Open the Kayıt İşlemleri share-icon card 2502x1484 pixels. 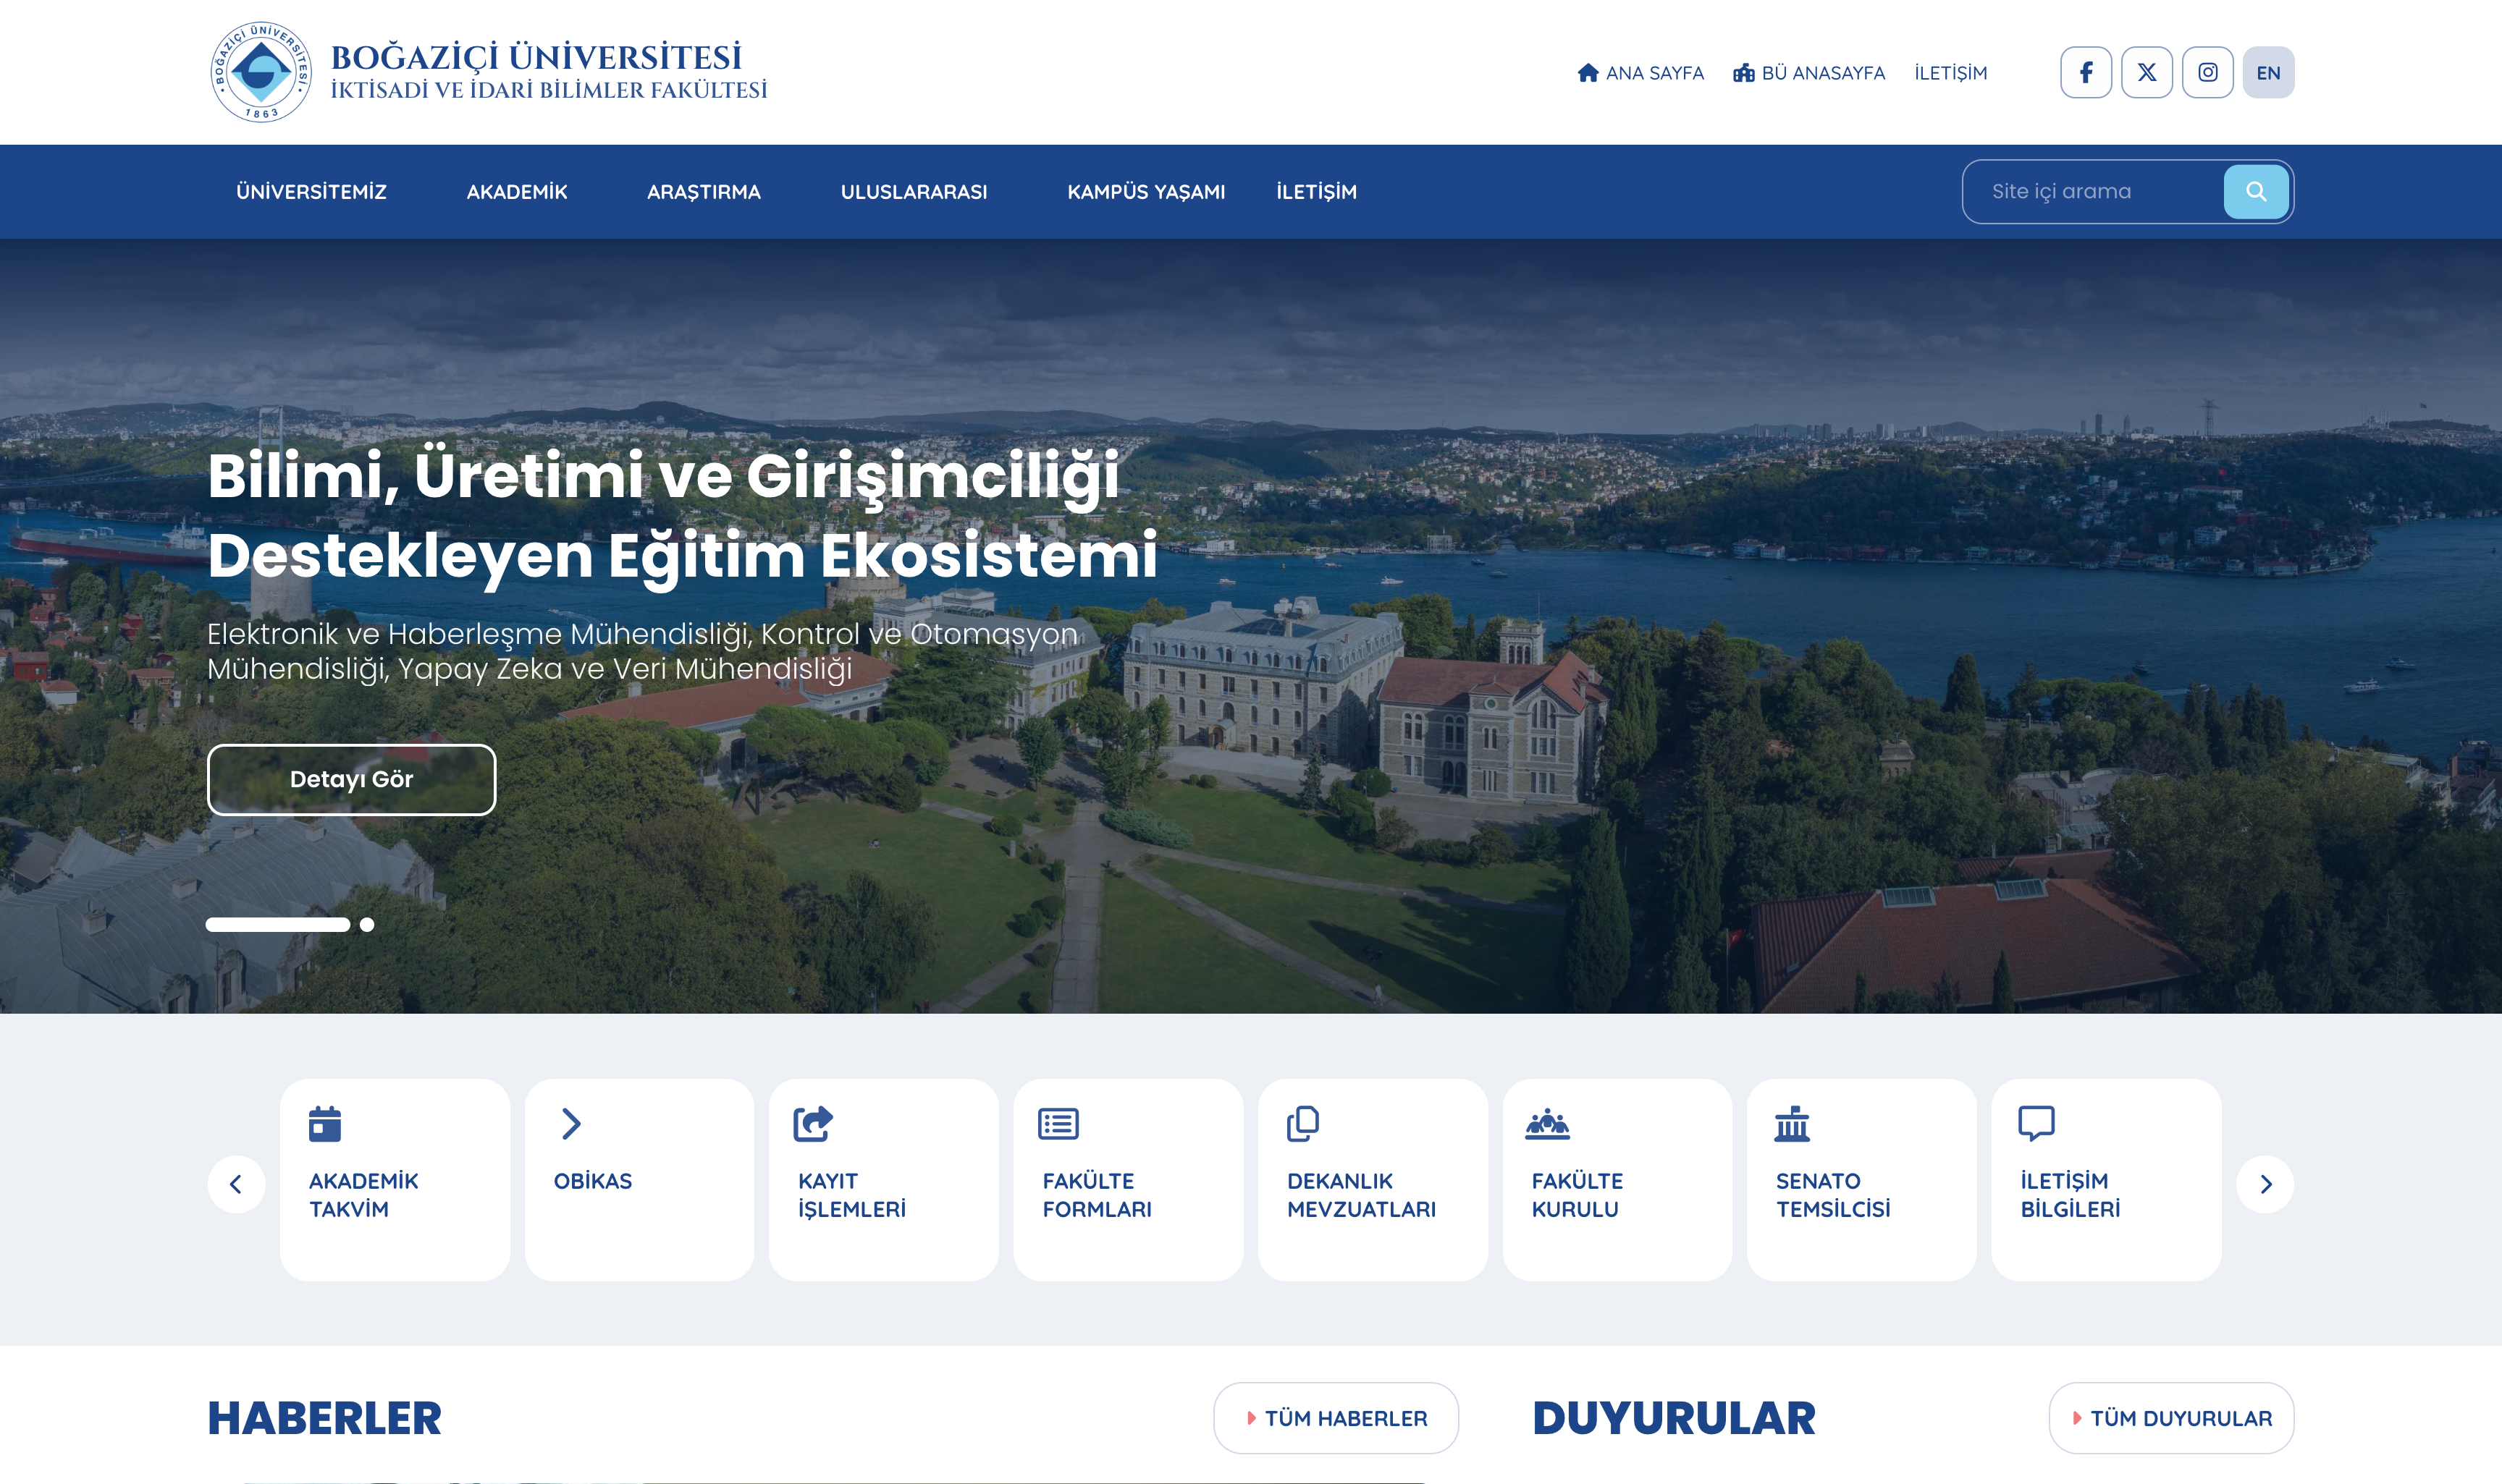[883, 1179]
